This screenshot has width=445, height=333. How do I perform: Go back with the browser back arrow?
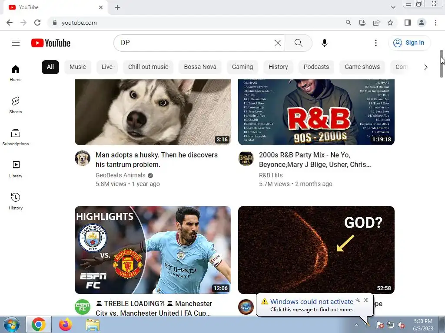point(10,23)
